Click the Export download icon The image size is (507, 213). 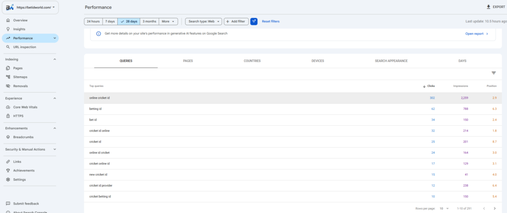pyautogui.click(x=489, y=7)
